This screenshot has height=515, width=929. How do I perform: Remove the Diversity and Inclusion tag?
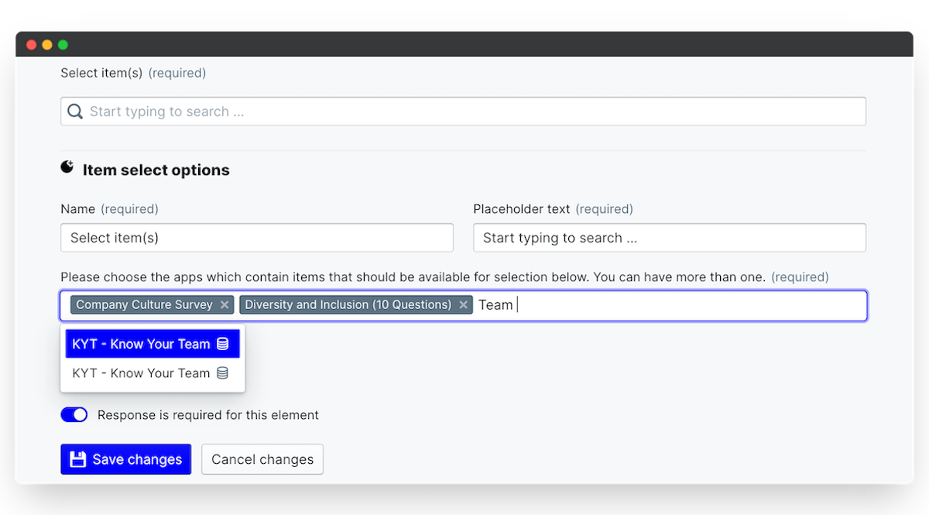click(x=463, y=305)
